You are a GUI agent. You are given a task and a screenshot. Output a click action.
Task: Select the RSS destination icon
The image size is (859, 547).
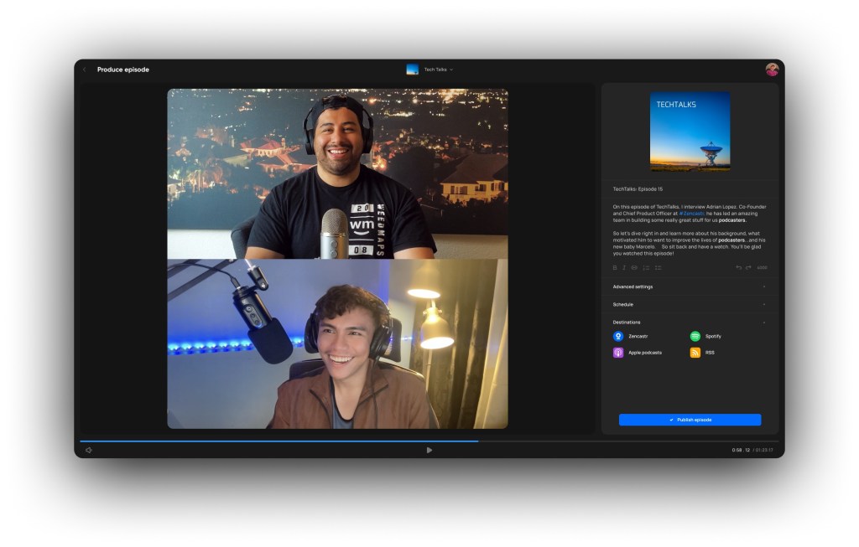click(695, 353)
